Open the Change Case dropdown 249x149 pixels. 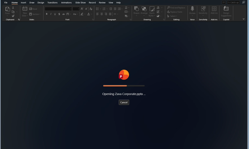pos(75,14)
